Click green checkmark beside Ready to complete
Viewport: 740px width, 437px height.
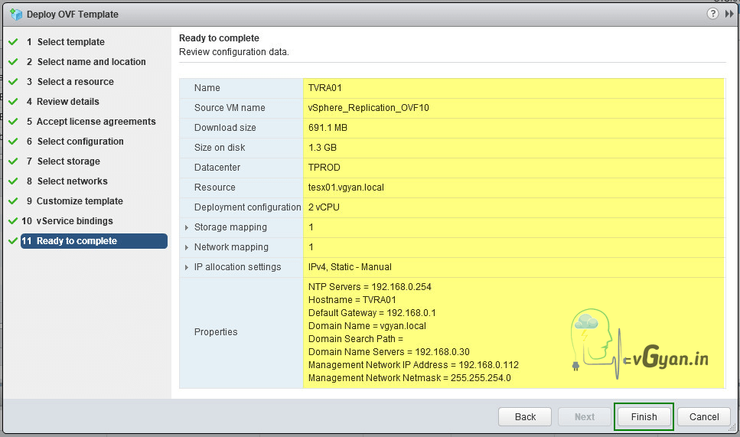(x=13, y=240)
